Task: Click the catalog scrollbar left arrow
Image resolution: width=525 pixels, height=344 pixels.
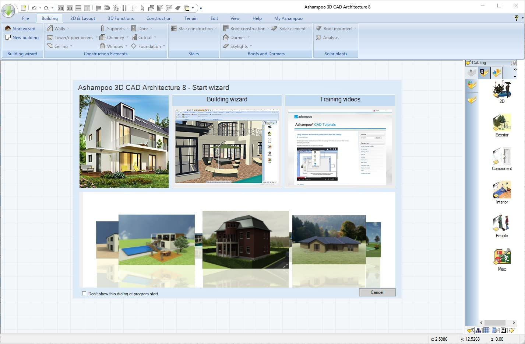Action: click(x=481, y=323)
